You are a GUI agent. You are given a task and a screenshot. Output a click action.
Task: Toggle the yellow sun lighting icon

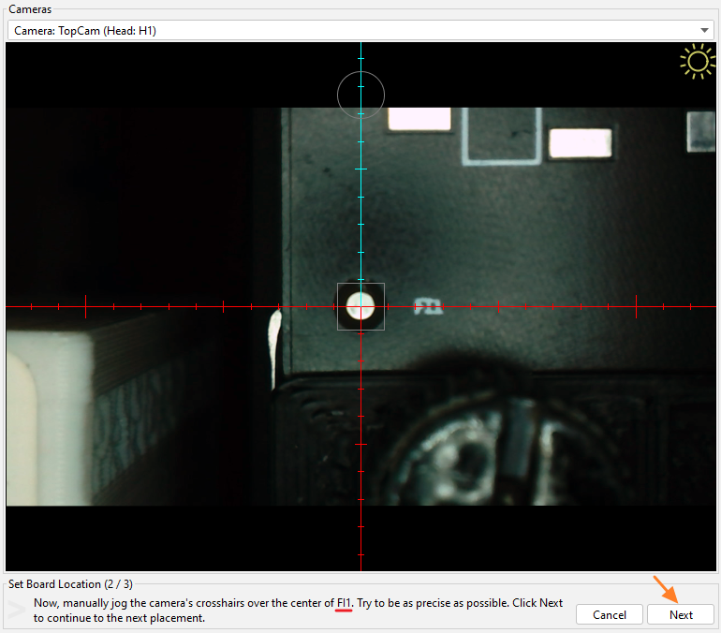pos(697,62)
